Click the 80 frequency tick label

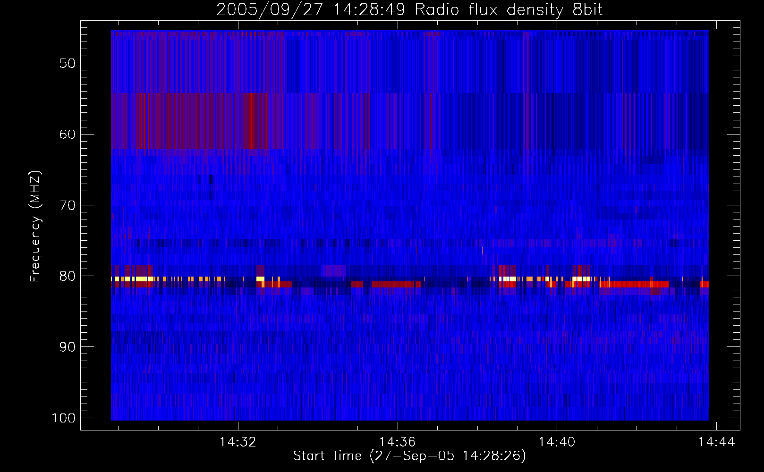tap(67, 276)
